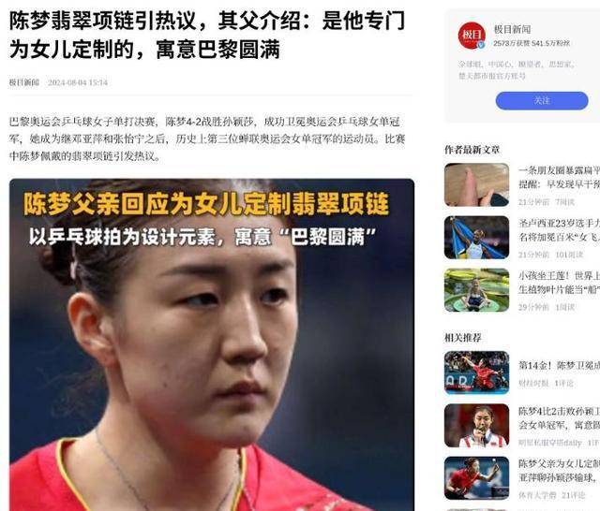600x511 pixels.
Task: Open the serving player thumbnail at bottom
Action: click(x=476, y=477)
